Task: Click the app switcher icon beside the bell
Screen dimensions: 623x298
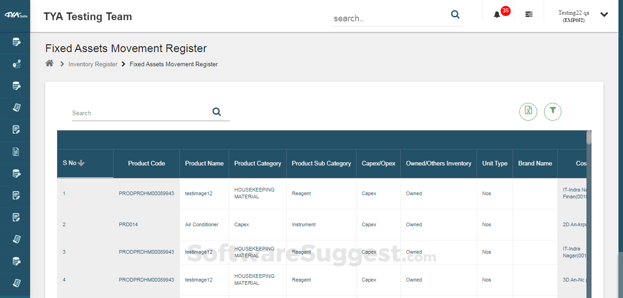Action: tap(529, 14)
